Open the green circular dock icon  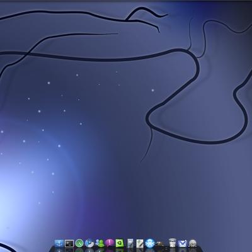click(x=79, y=243)
